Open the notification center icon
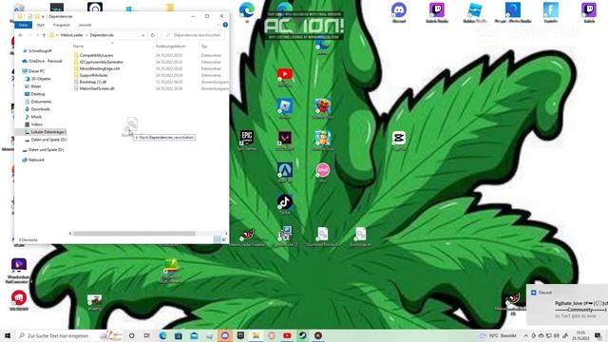Screen dimensions: 608x342 (598, 335)
